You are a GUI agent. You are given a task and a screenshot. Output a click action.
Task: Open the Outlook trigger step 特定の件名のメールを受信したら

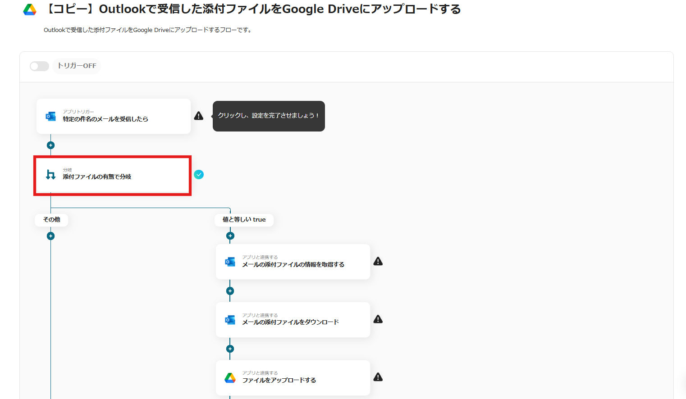(x=114, y=116)
